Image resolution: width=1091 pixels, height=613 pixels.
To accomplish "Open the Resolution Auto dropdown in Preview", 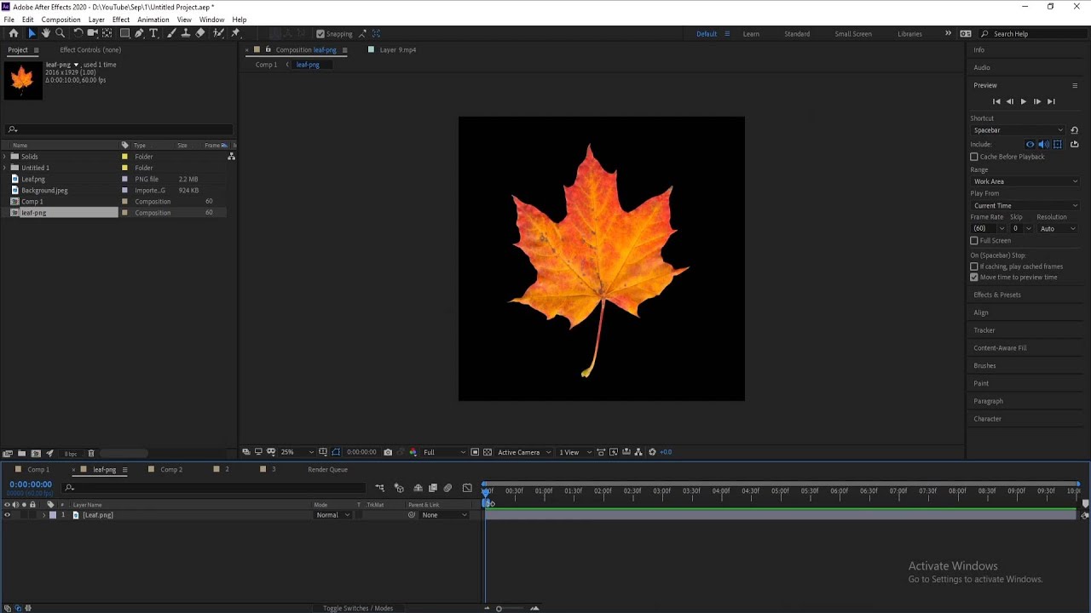I will point(1059,228).
